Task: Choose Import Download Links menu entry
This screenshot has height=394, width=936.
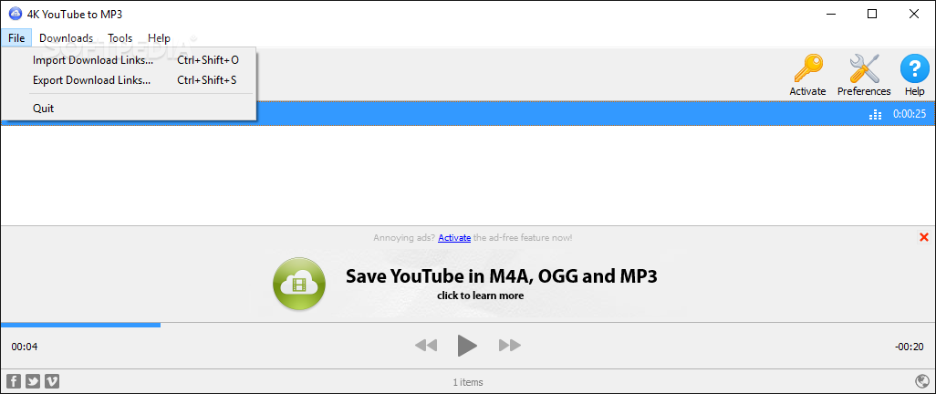Action: click(129, 60)
